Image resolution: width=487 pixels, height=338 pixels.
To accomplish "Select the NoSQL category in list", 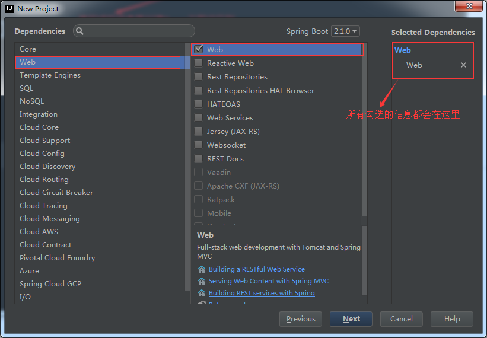I will (x=32, y=101).
